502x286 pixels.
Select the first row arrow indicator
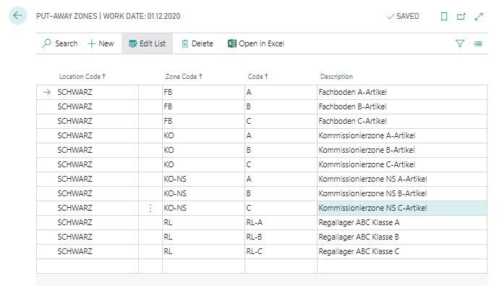[x=47, y=92]
